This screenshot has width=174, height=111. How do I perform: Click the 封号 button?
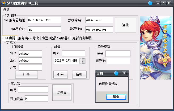61,75
